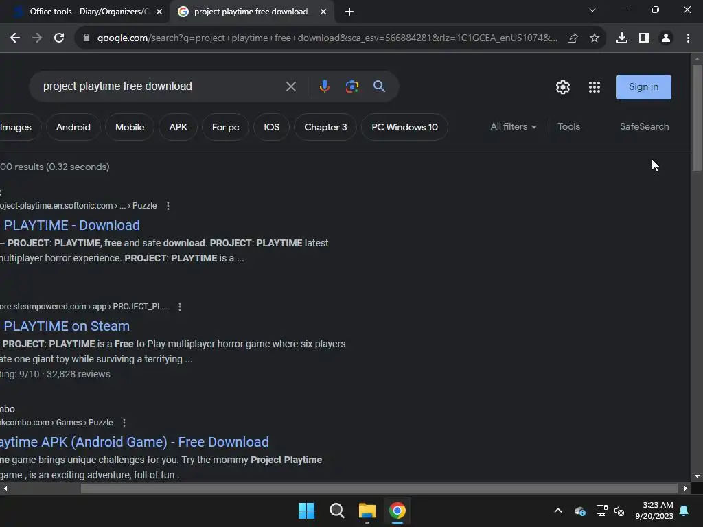703x527 pixels.
Task: Click the Sign in button
Action: [643, 87]
